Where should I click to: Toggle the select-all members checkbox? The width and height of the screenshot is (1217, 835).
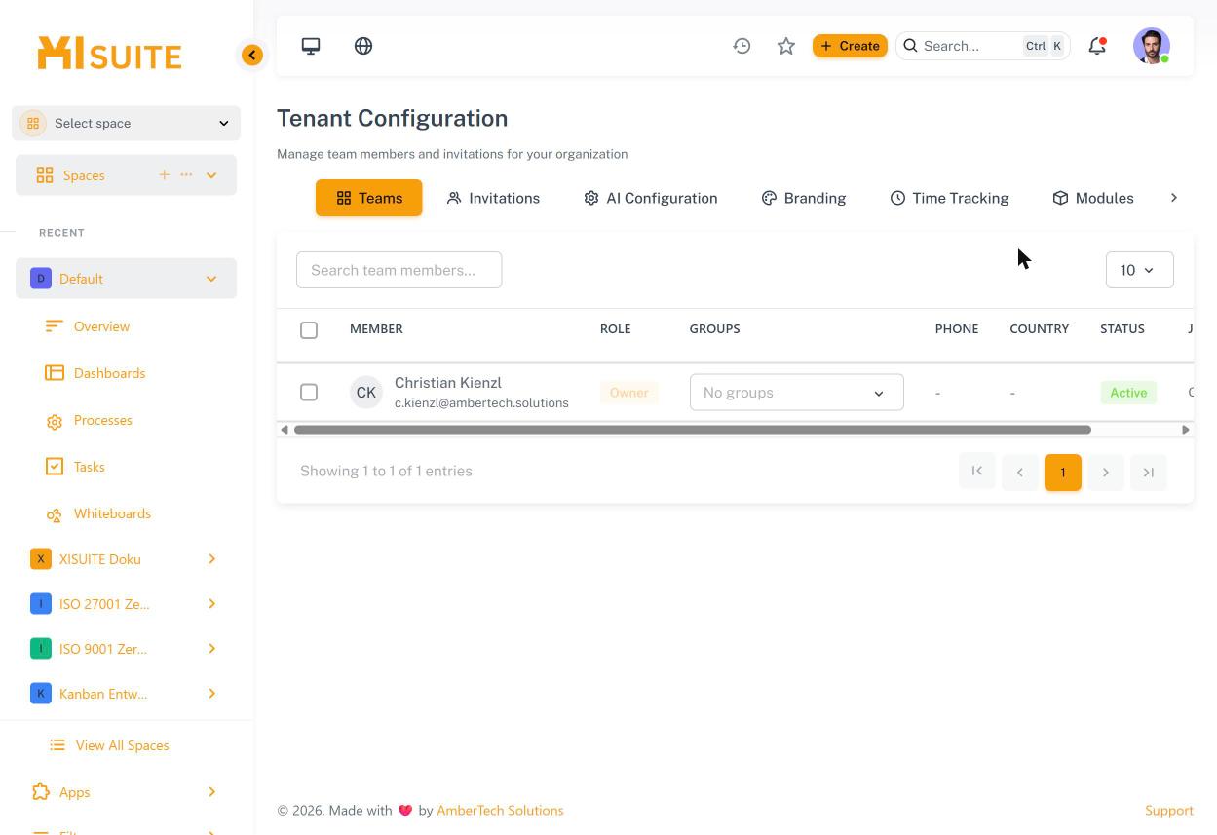click(x=309, y=330)
